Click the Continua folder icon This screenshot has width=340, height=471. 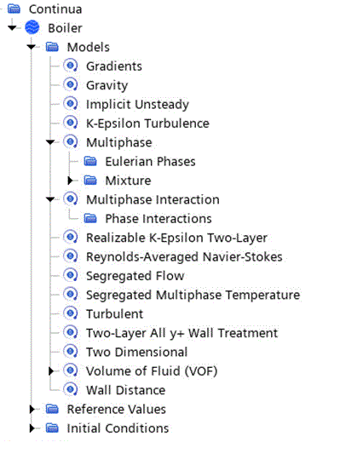14,9
